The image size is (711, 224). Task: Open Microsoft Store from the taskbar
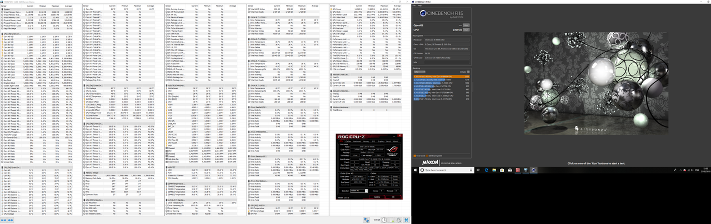502,170
